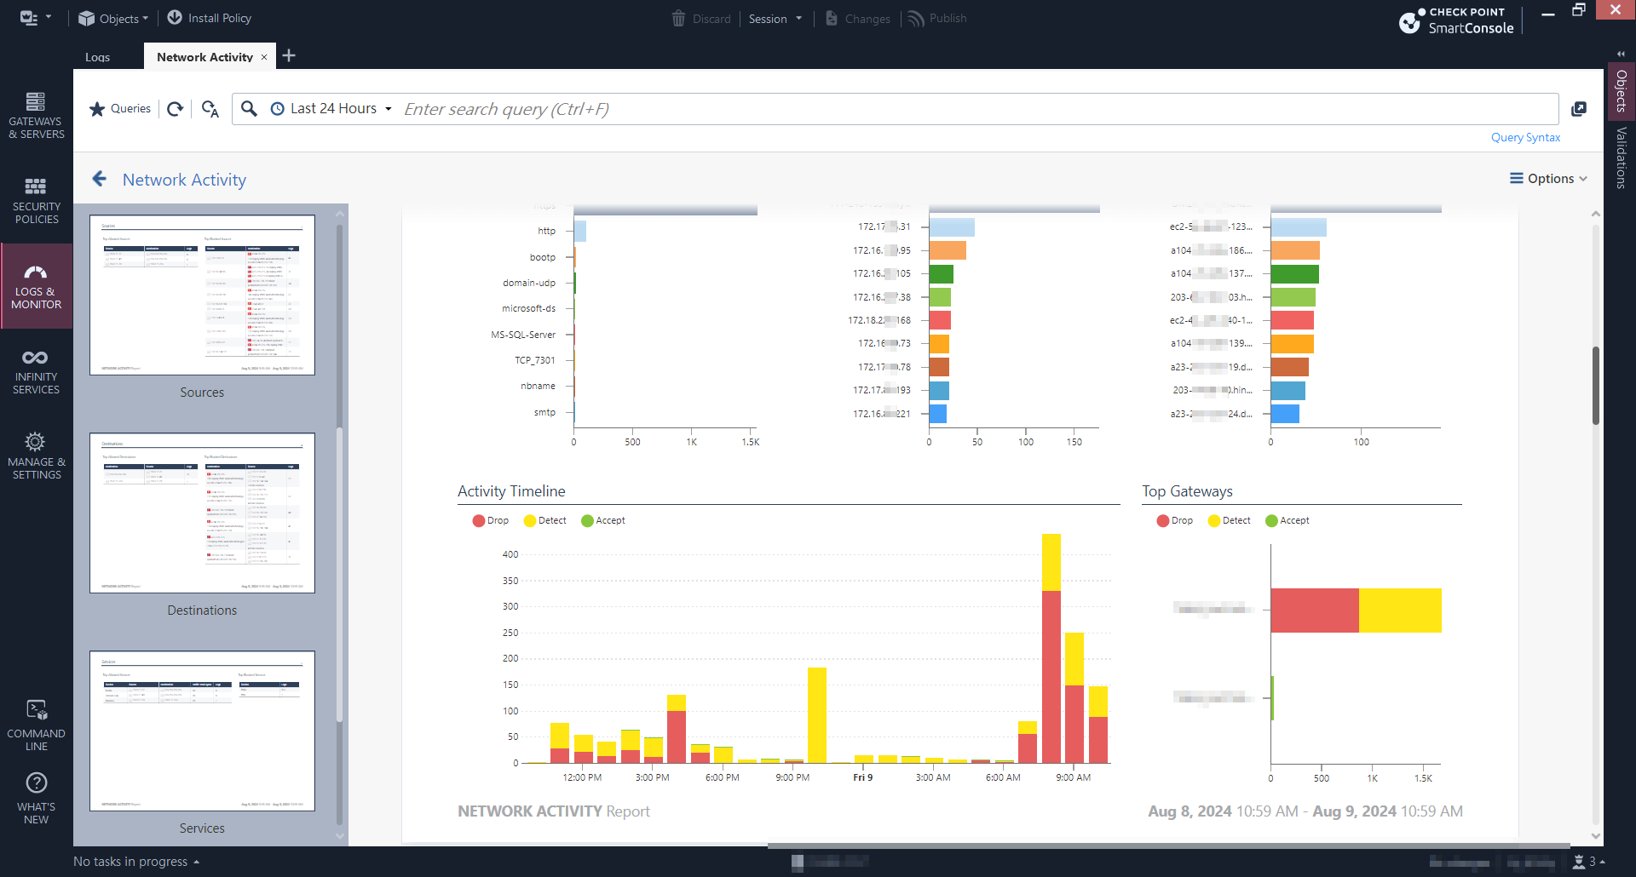This screenshot has height=877, width=1636.
Task: Click the Install Policy button
Action: tap(209, 18)
